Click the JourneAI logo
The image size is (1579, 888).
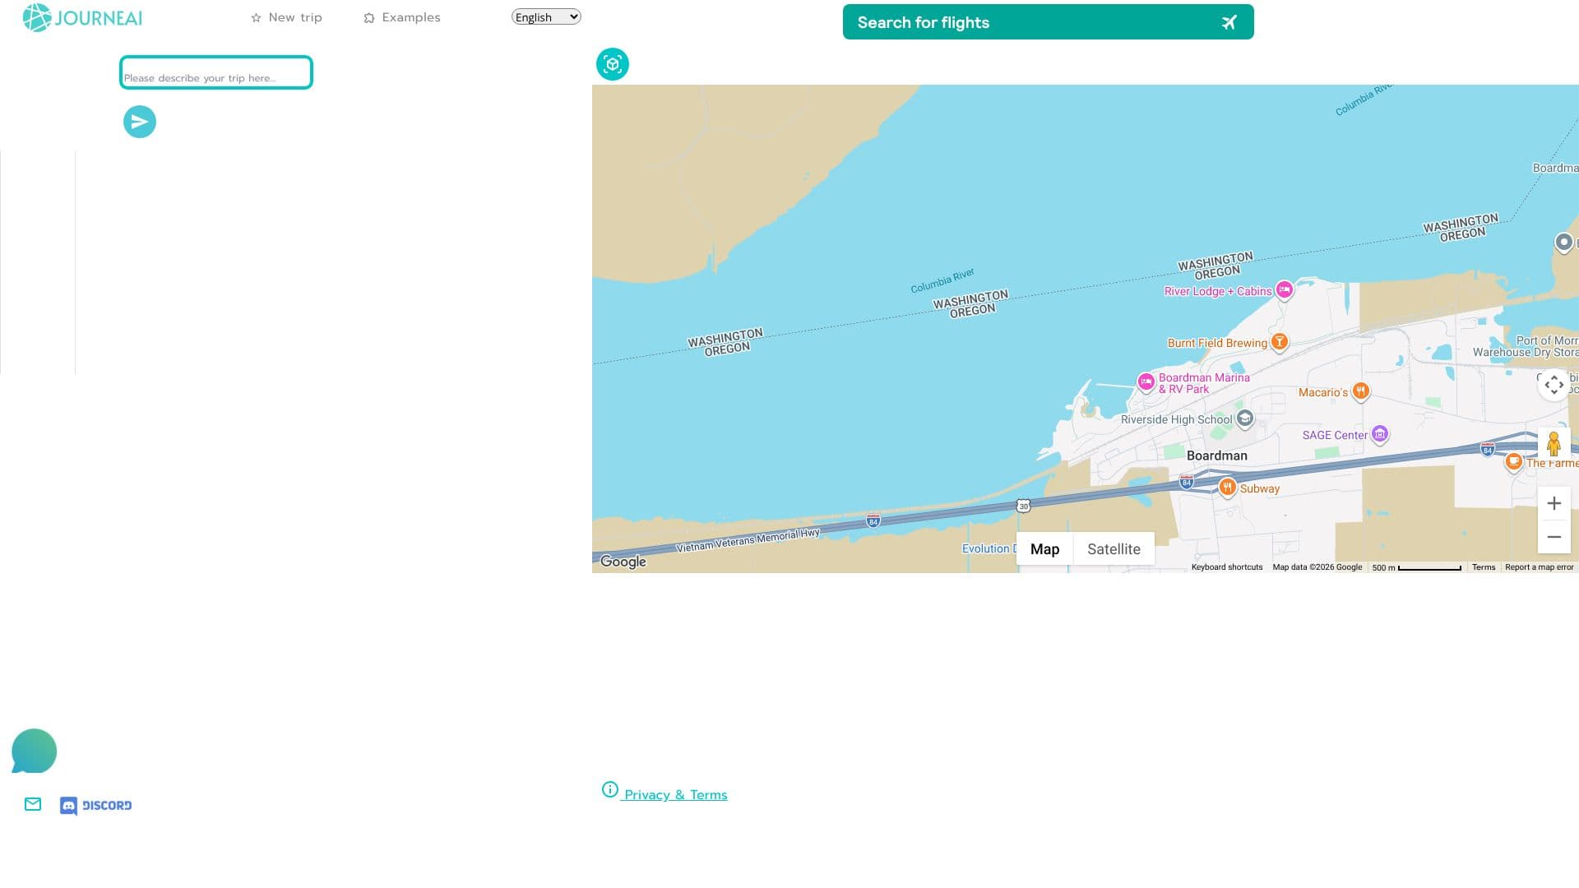pos(82,17)
